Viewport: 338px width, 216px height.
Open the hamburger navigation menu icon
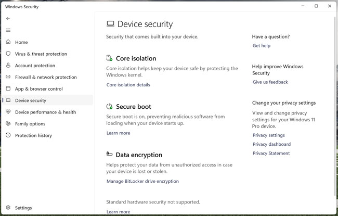tap(8, 30)
